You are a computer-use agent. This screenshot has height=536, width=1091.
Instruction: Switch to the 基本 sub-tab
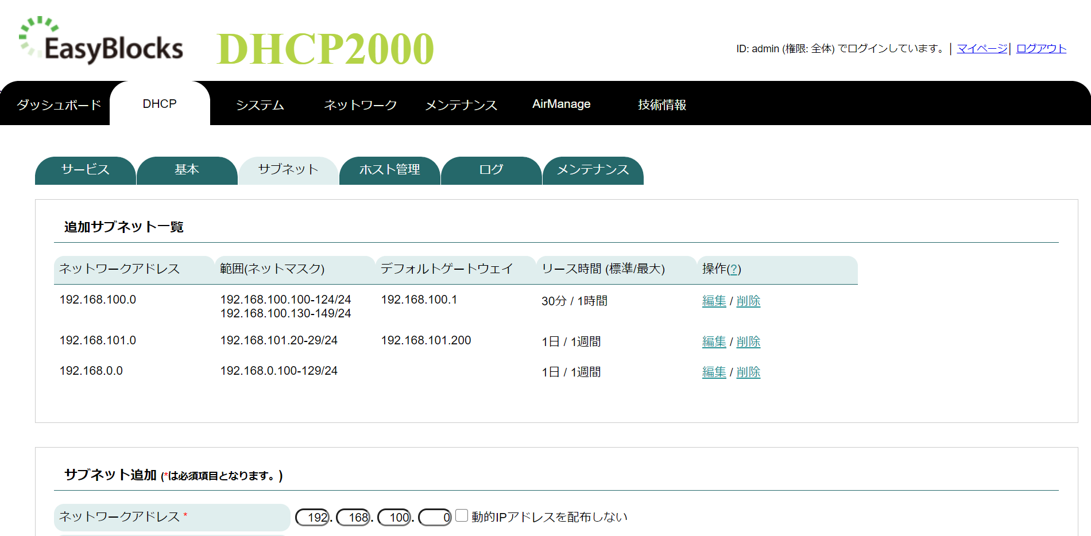tap(187, 170)
